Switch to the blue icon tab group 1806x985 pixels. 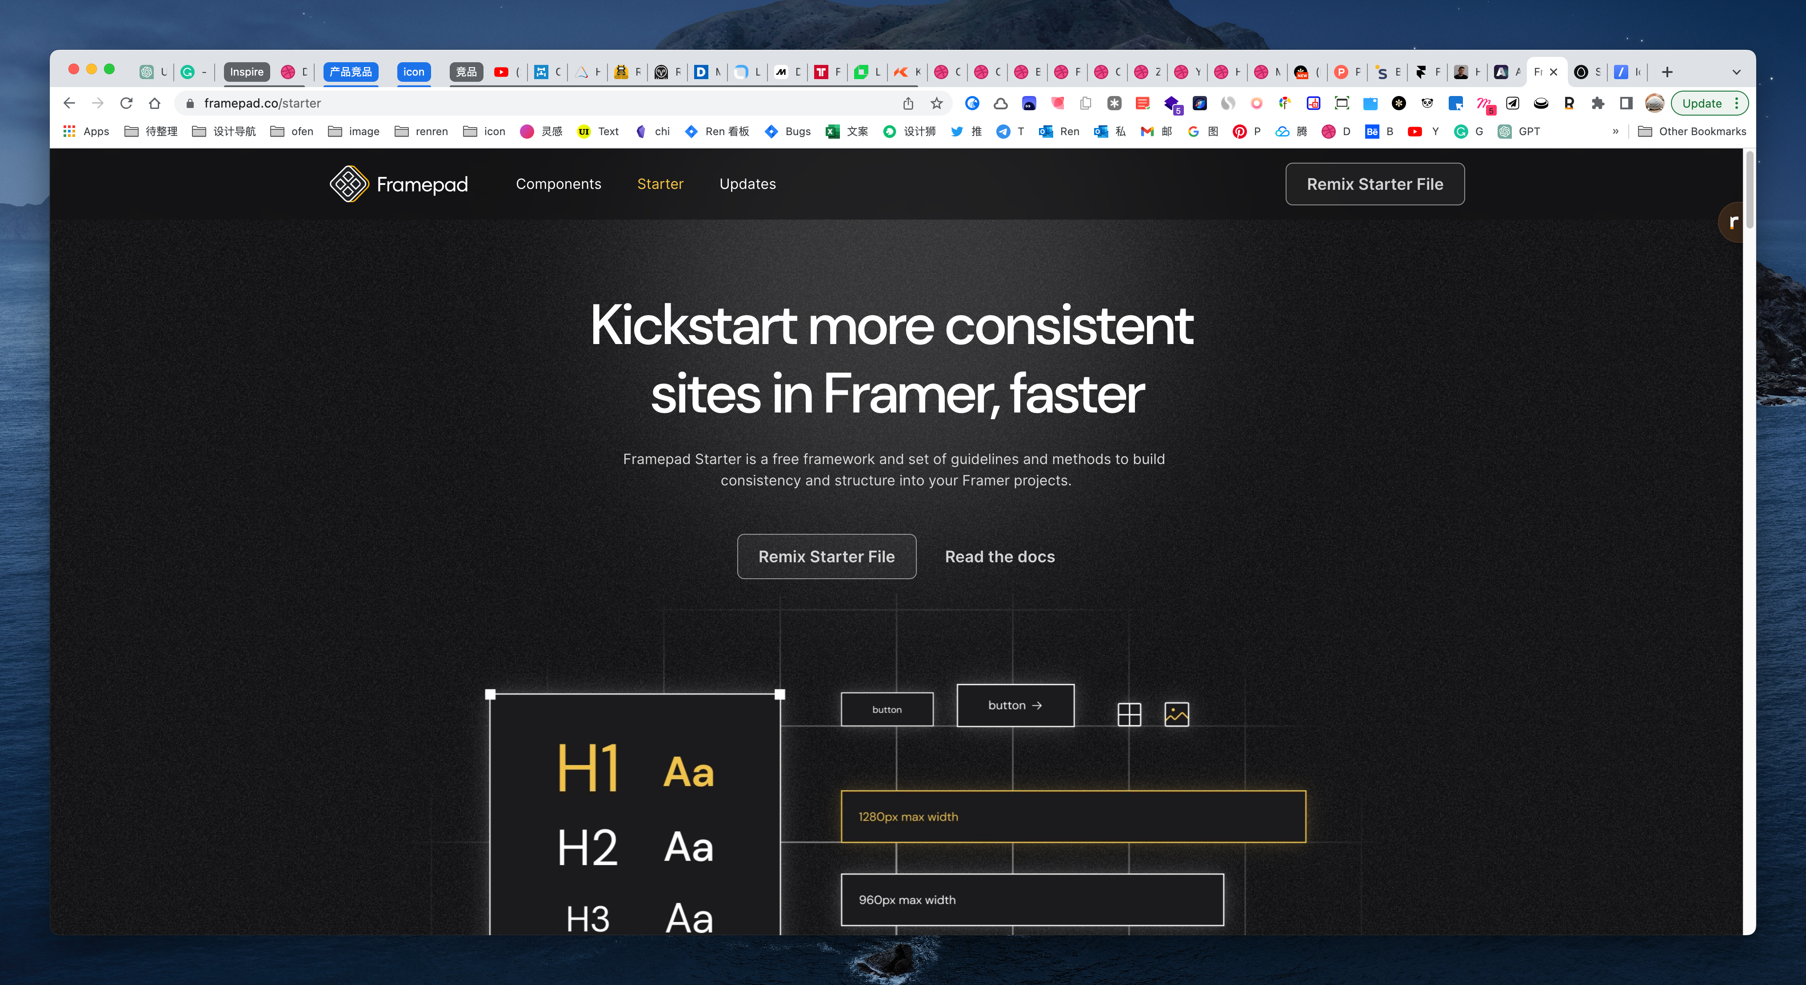point(414,72)
